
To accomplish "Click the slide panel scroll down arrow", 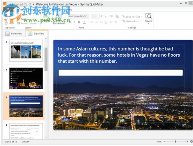I will [46, 138].
